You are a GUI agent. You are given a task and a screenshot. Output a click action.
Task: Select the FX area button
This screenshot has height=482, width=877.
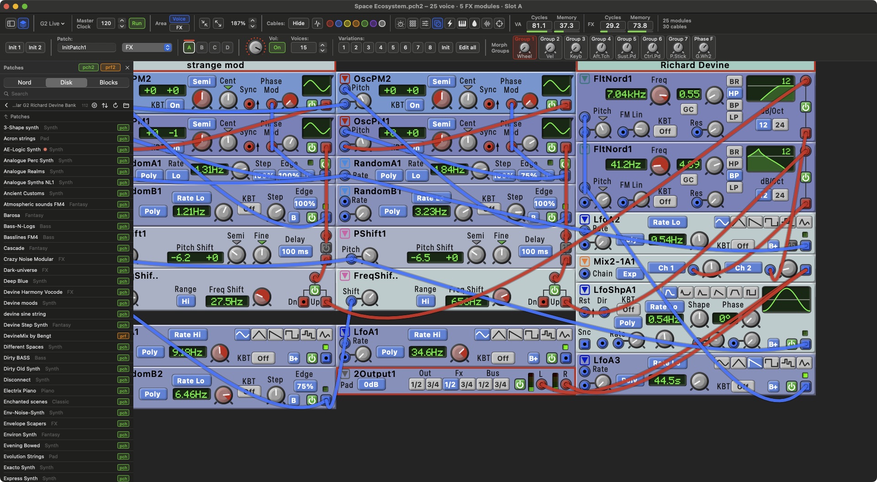(179, 27)
